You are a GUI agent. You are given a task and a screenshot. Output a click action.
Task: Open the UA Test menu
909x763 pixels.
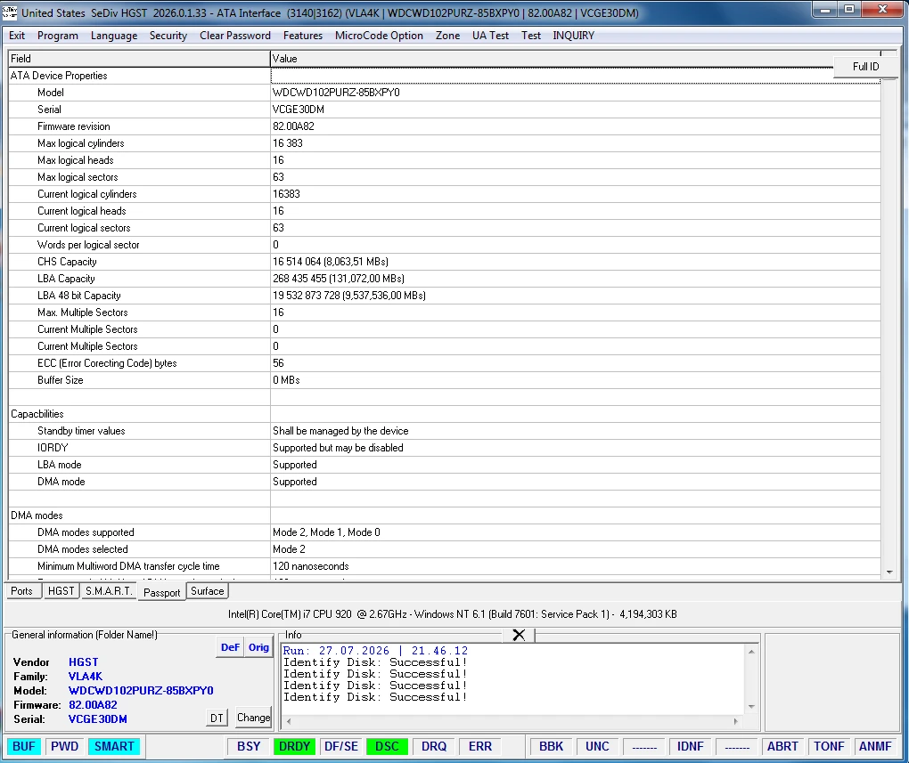490,36
